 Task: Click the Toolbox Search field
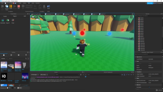coord(17,59)
